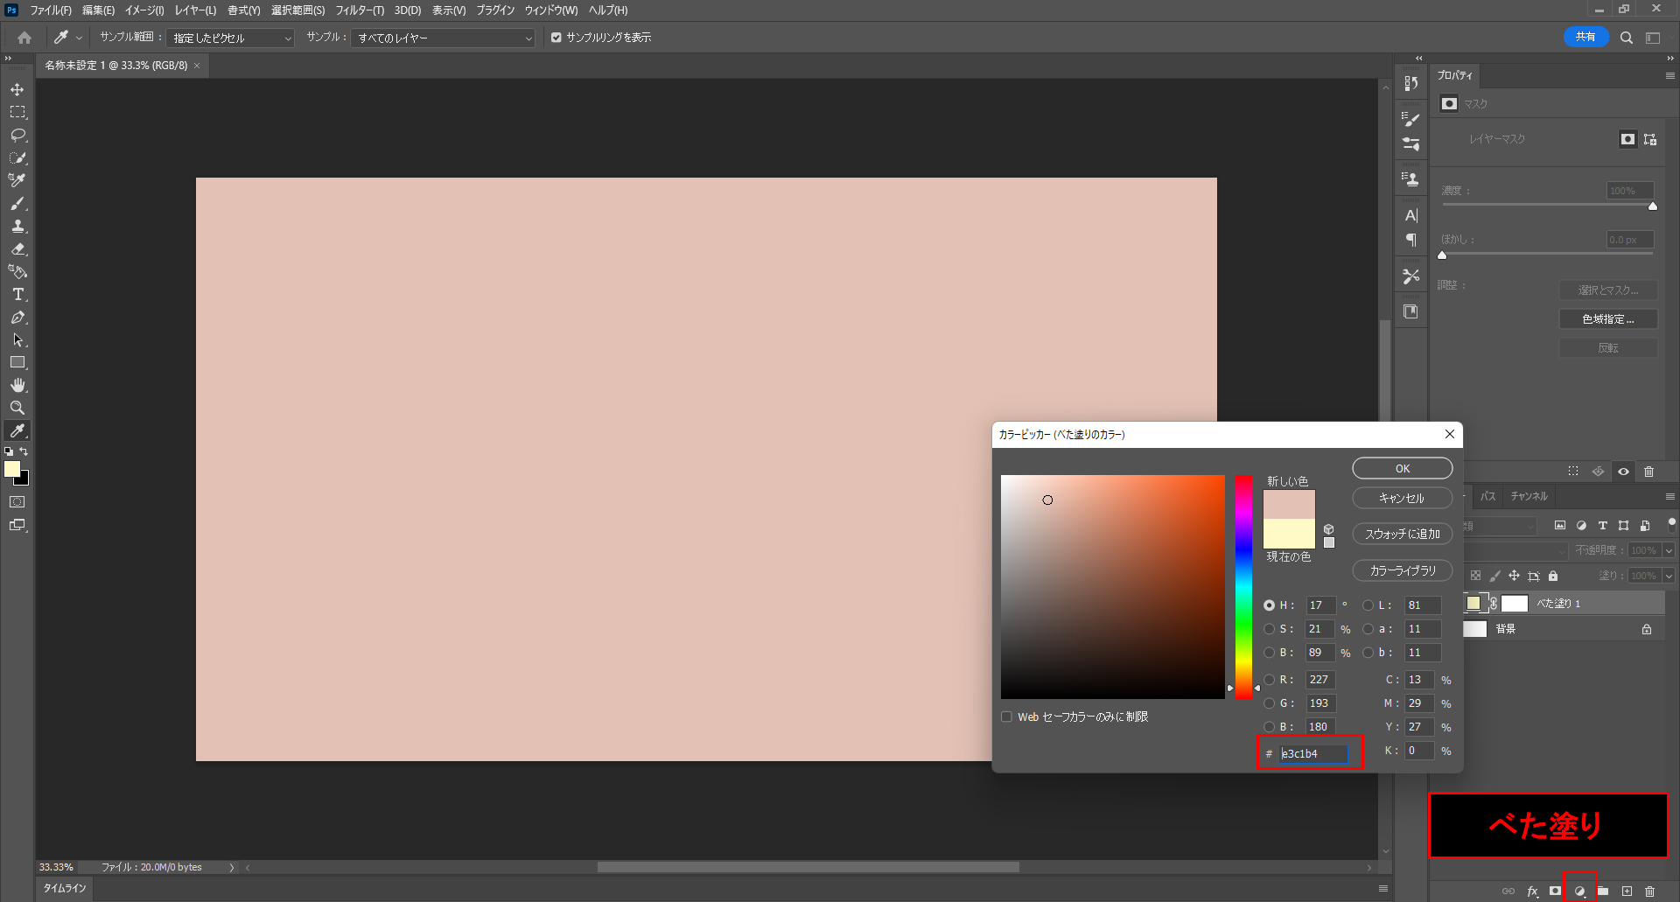Click OK in the color picker
1680x902 pixels.
pyautogui.click(x=1402, y=469)
